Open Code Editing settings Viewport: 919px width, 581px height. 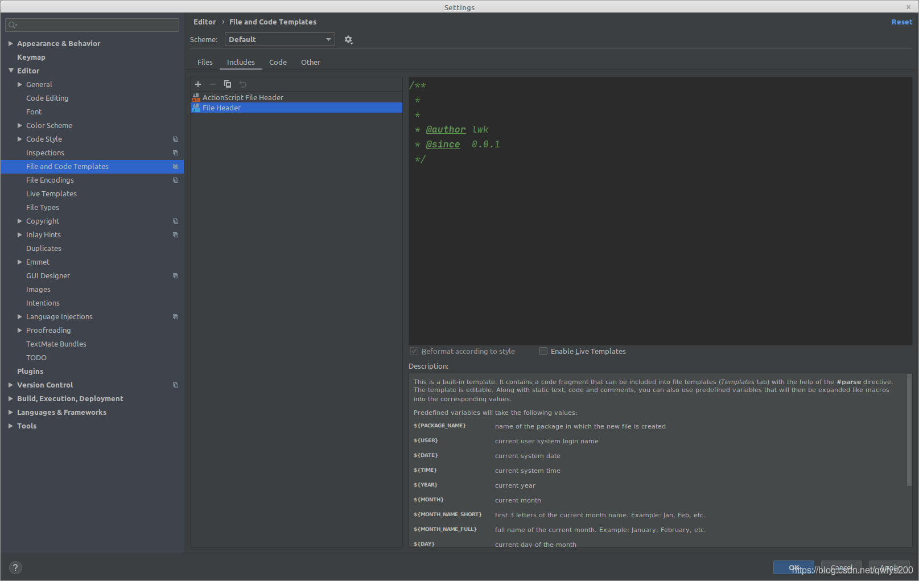point(47,98)
